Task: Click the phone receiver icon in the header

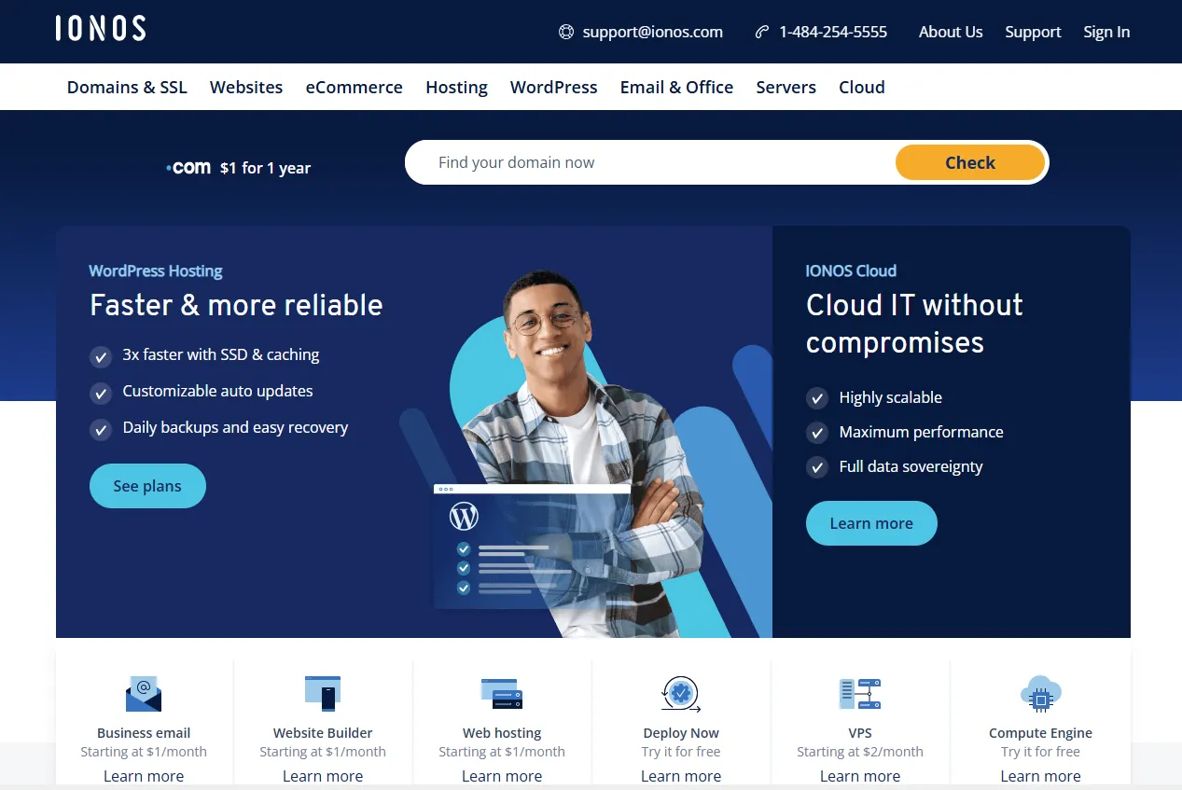Action: [760, 31]
